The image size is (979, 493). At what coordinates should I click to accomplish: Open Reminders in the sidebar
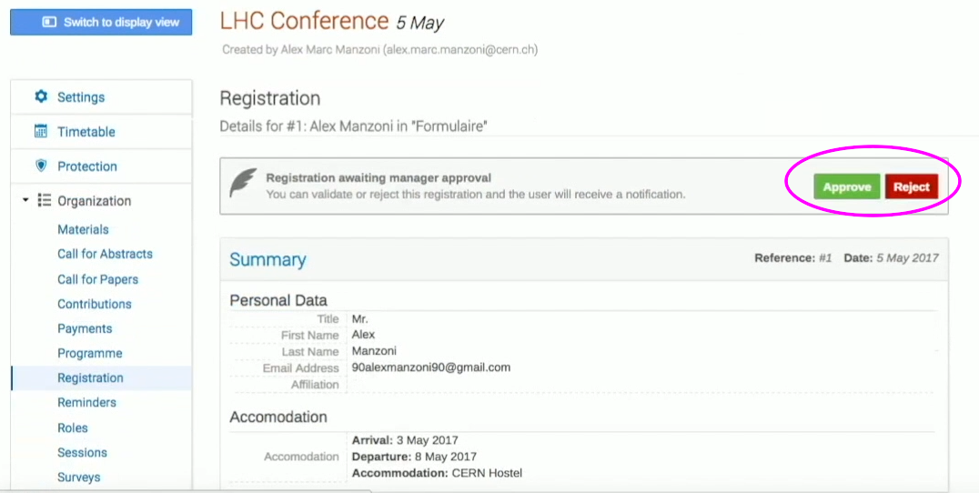coord(86,403)
